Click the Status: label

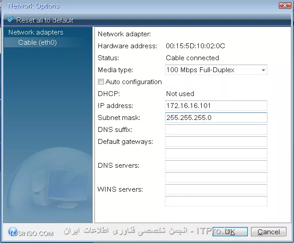(x=108, y=58)
